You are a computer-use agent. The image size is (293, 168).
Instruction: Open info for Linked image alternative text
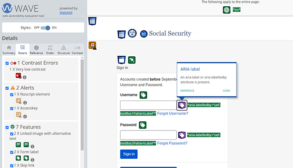coord(32,146)
